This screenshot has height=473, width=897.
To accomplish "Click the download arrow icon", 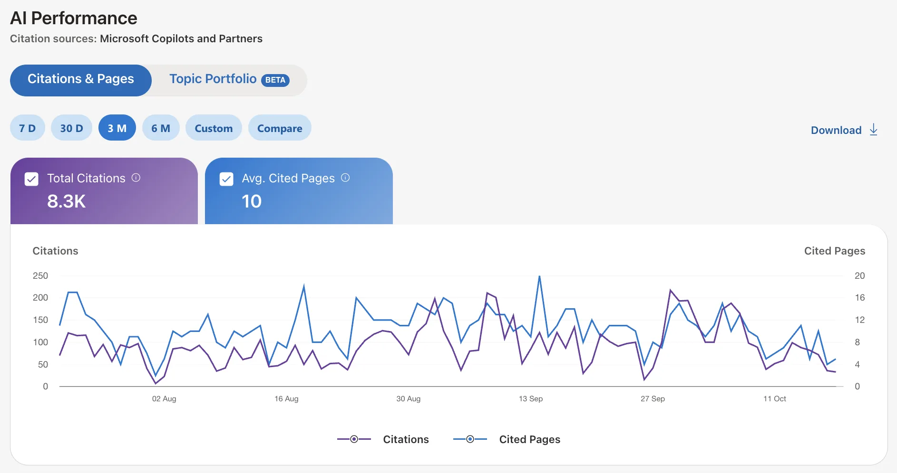I will coord(874,130).
